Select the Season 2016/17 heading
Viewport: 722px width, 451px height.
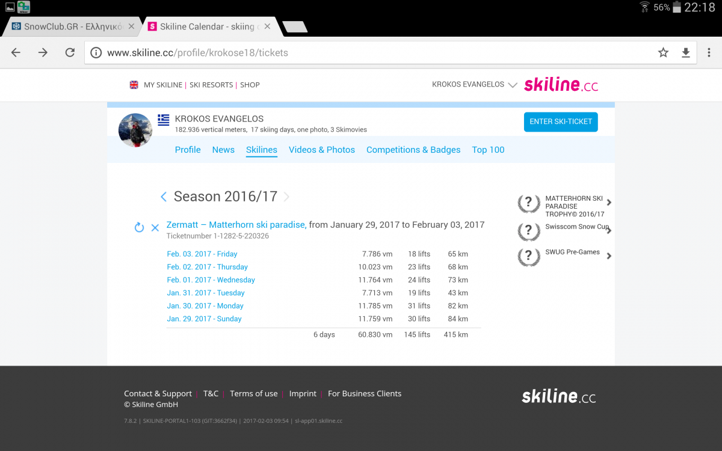226,197
